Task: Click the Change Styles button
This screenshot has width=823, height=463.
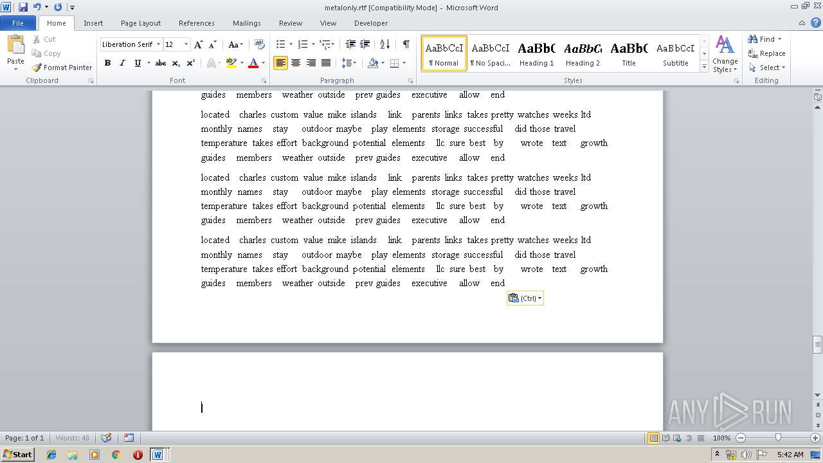Action: click(x=725, y=54)
